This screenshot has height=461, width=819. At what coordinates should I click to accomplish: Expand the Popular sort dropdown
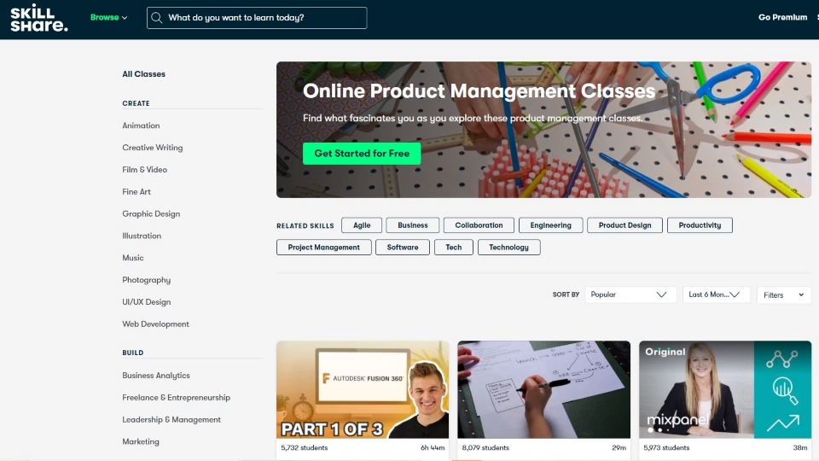(x=630, y=295)
